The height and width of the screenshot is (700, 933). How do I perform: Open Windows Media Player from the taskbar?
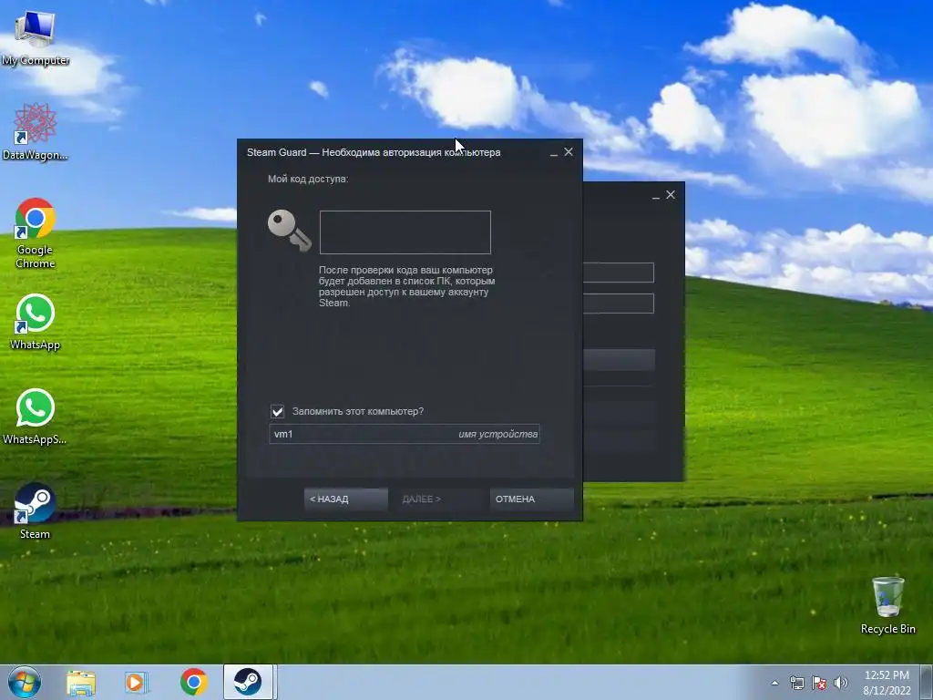click(137, 683)
